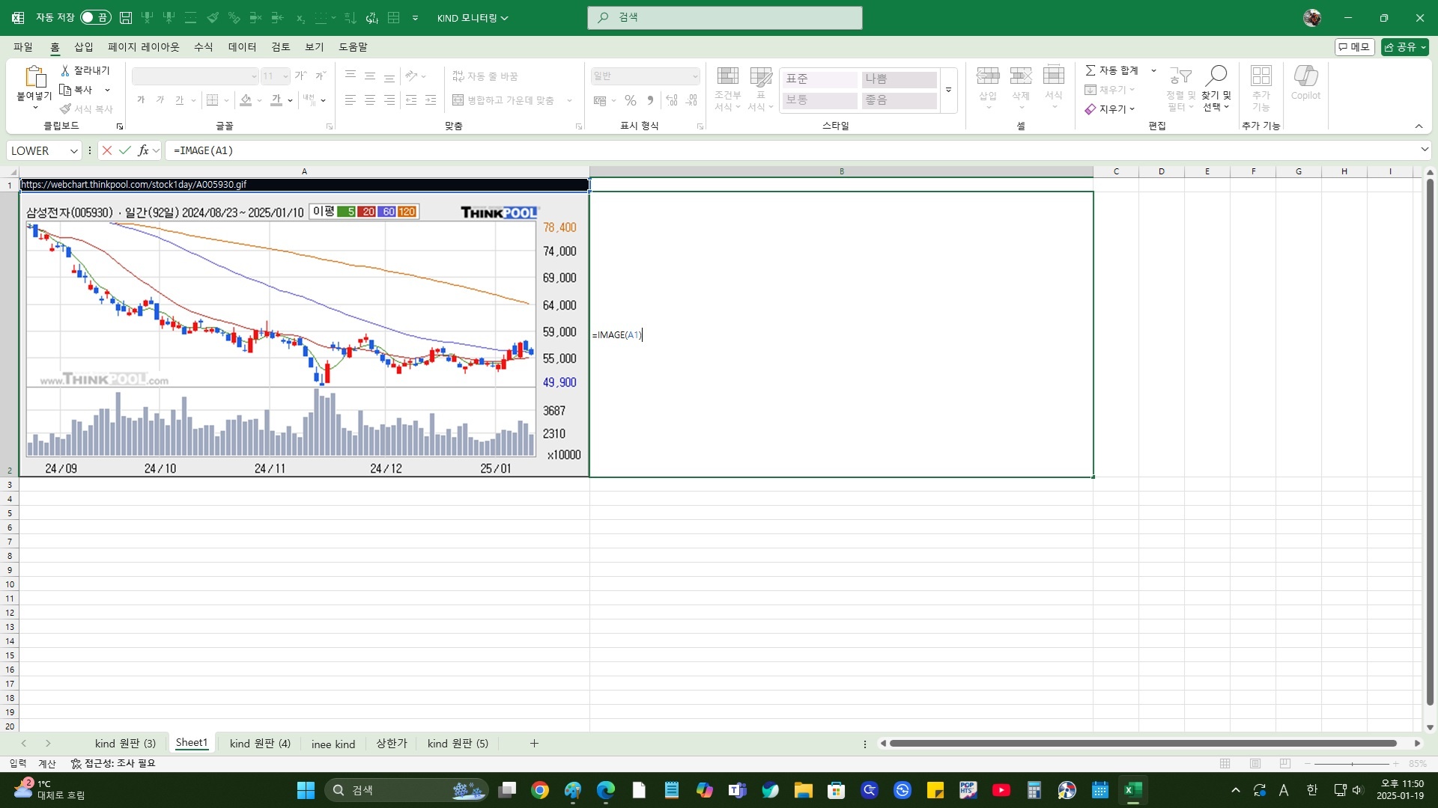Toggle bold formatting (가)
This screenshot has width=1438, height=808.
[141, 100]
